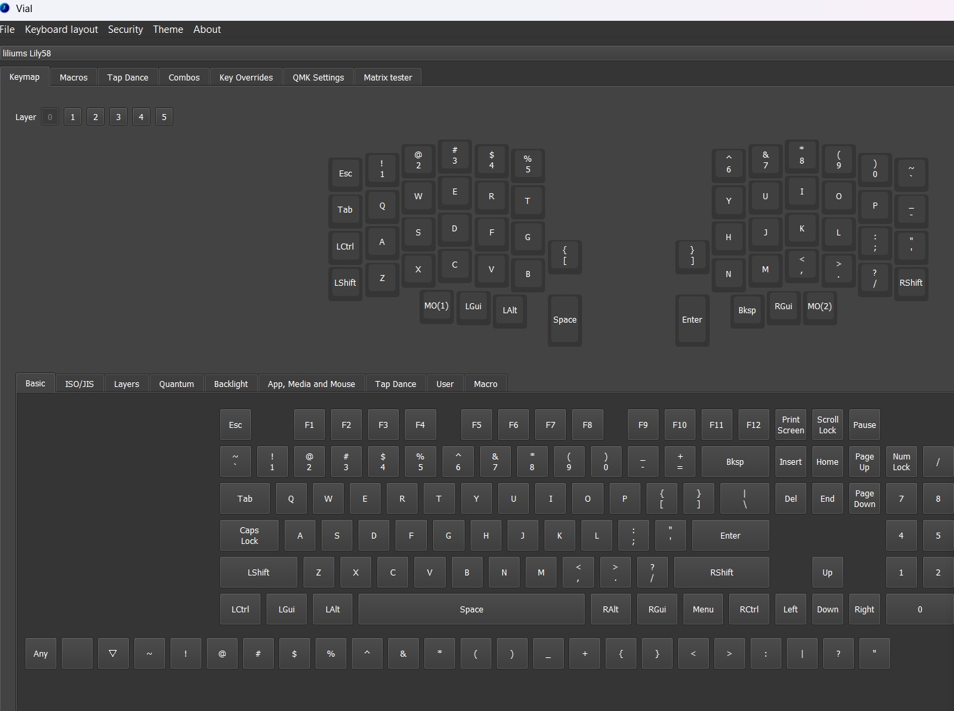Image resolution: width=954 pixels, height=711 pixels.
Task: Select the transparent triangle key in palette
Action: [x=113, y=653]
